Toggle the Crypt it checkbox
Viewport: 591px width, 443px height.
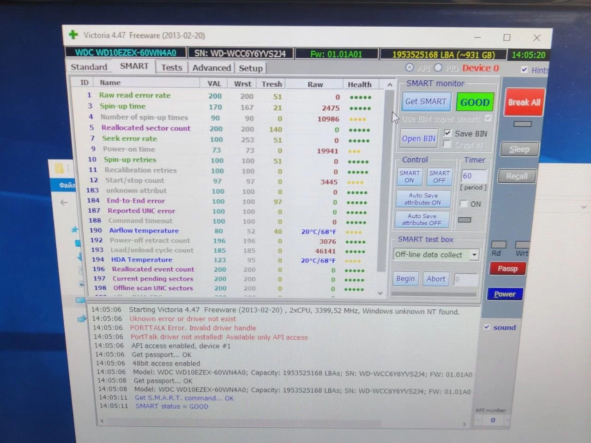coord(447,144)
